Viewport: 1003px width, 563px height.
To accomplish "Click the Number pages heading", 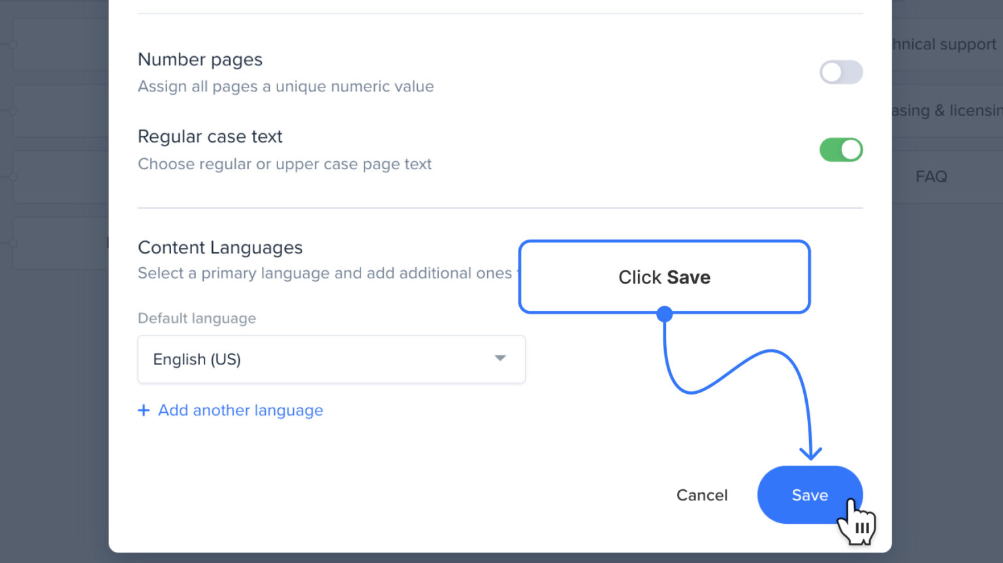I will [200, 59].
